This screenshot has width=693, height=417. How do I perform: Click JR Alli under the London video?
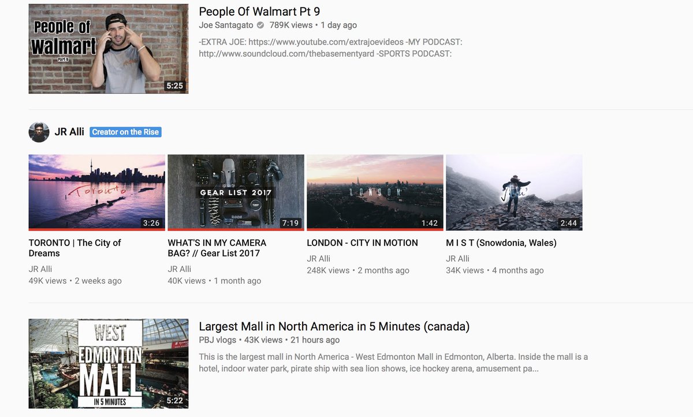pyautogui.click(x=319, y=259)
